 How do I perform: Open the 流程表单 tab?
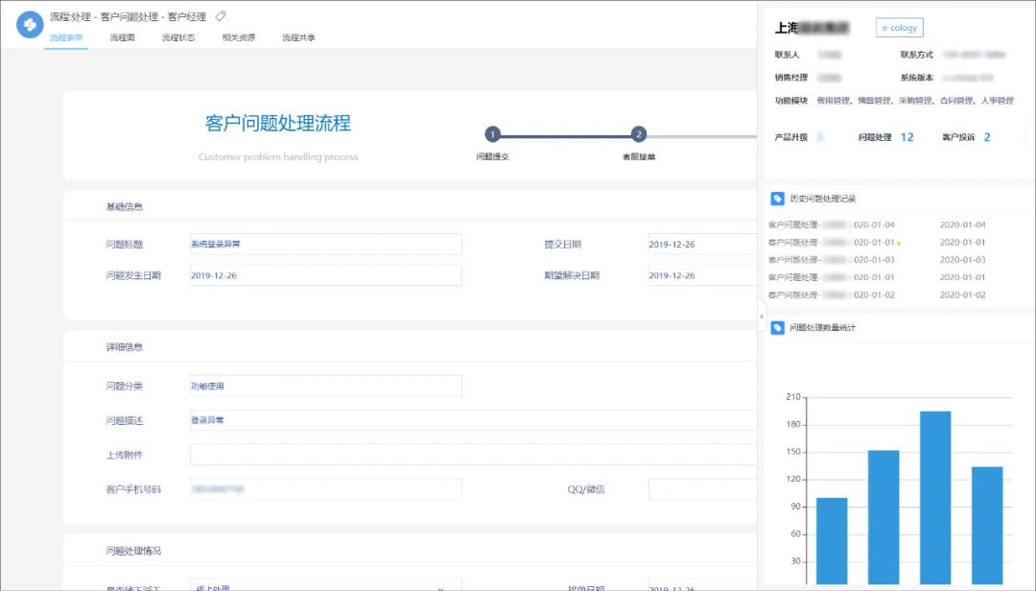(x=66, y=37)
